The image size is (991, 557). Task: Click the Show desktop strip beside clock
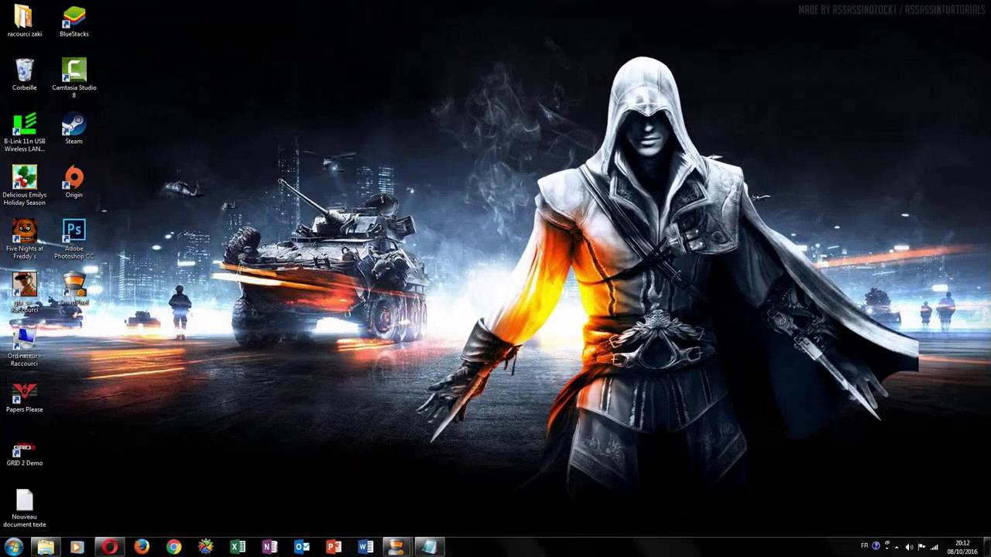click(x=986, y=547)
